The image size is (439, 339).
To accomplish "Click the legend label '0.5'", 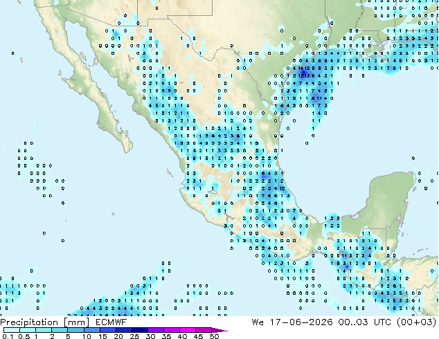I will 24,336.
